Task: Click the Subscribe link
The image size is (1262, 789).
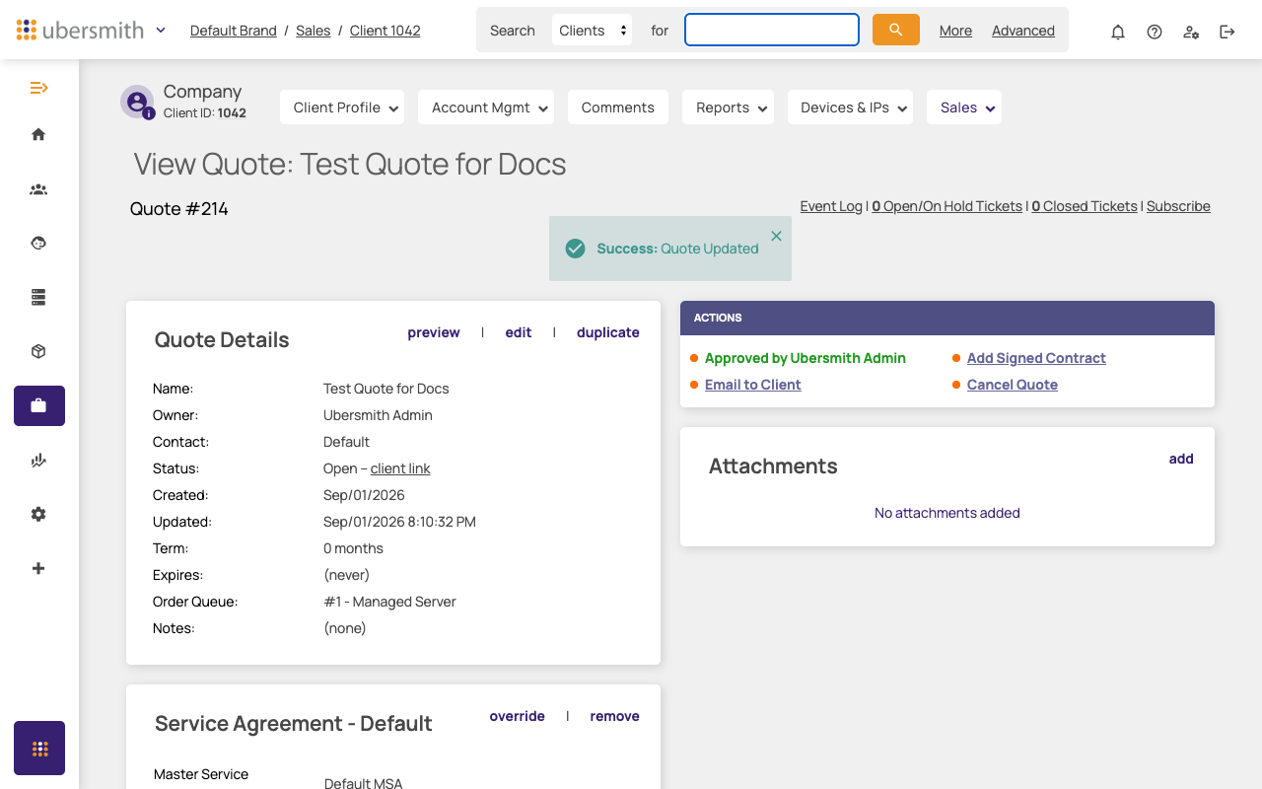Action: pos(1178,206)
